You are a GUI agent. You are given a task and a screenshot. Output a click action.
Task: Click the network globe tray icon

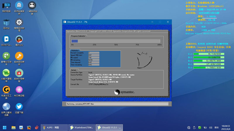(x=189, y=128)
